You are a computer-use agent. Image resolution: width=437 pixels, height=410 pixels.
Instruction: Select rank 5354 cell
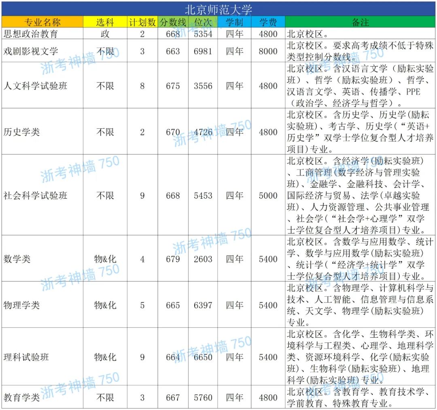click(x=203, y=34)
